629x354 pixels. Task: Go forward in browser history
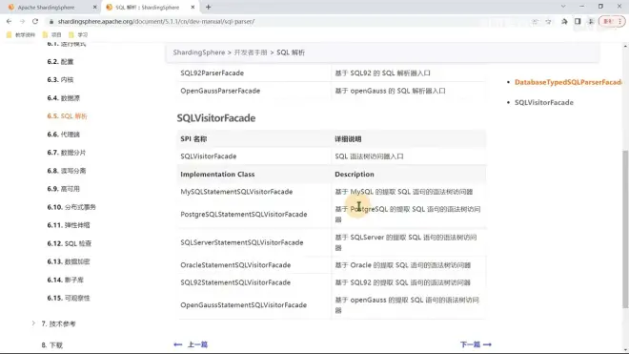click(22, 21)
